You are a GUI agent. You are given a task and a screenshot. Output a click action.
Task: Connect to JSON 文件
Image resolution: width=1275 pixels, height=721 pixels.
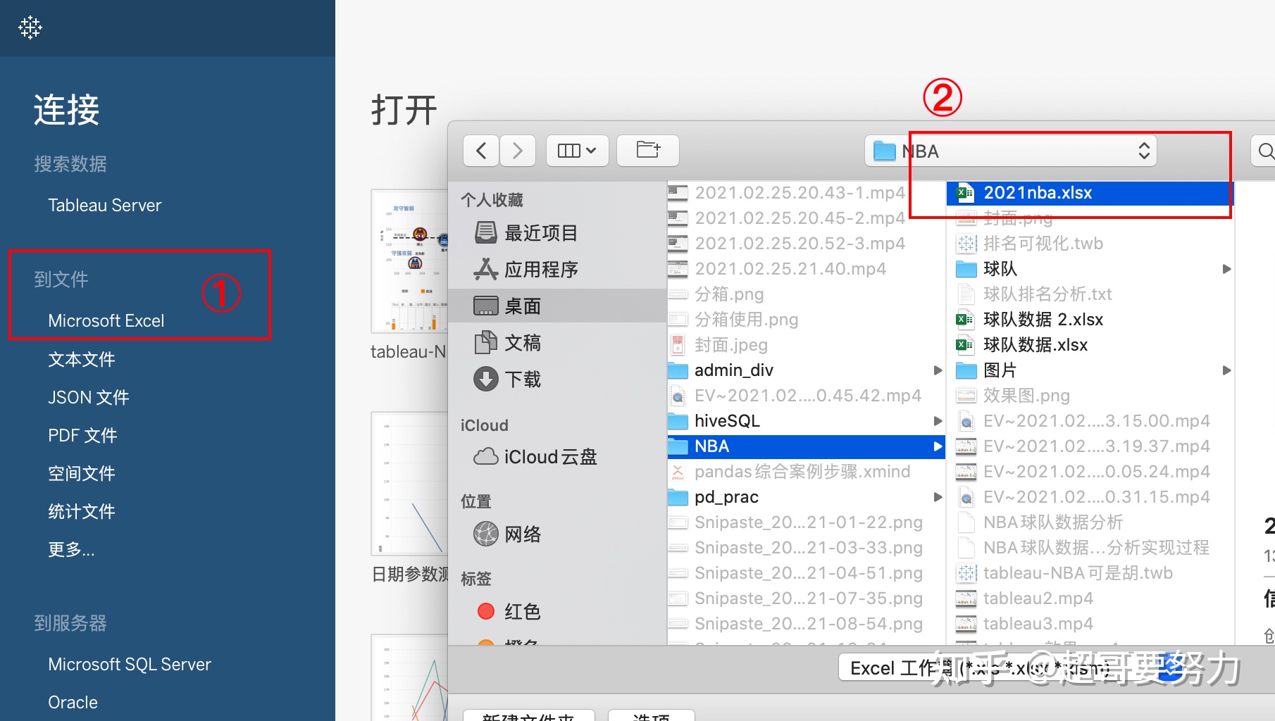[89, 398]
